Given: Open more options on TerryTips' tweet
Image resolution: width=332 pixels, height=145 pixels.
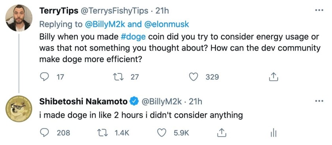Looking at the screenshot, I should coord(319,10).
